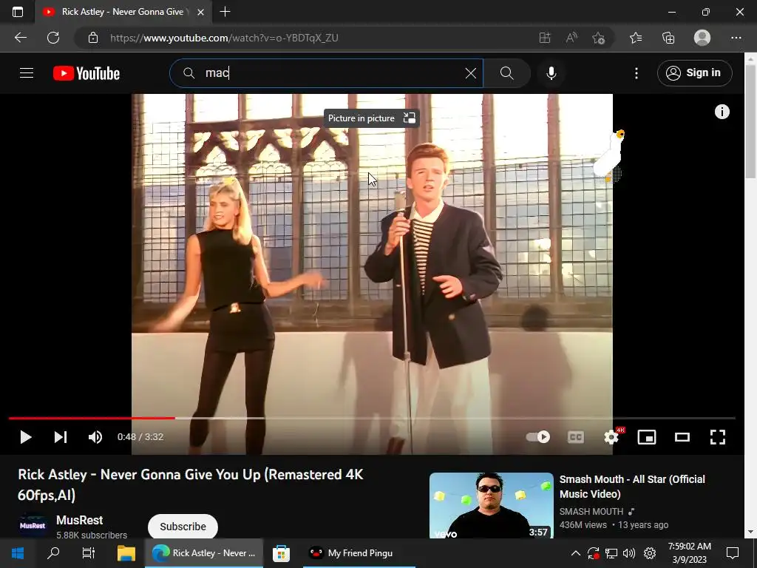Click the '5.88K subscribers' text
The width and height of the screenshot is (757, 568).
(x=92, y=535)
